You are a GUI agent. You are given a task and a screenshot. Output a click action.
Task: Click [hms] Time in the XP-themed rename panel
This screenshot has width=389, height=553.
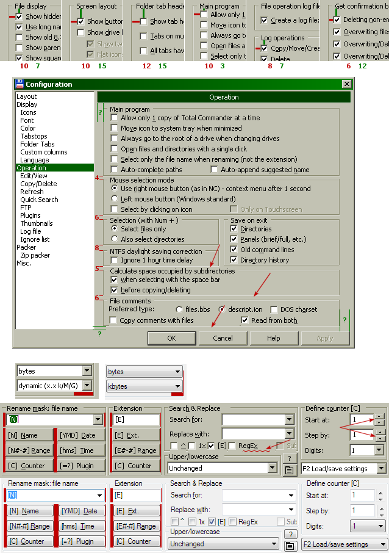click(x=82, y=526)
